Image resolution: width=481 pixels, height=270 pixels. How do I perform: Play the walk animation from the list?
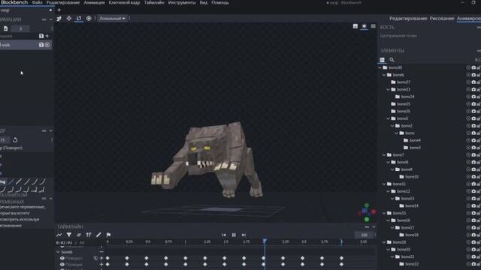[47, 45]
